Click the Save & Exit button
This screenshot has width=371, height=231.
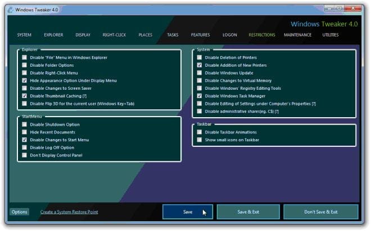point(248,212)
